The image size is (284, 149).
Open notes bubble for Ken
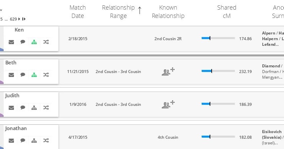23,42
